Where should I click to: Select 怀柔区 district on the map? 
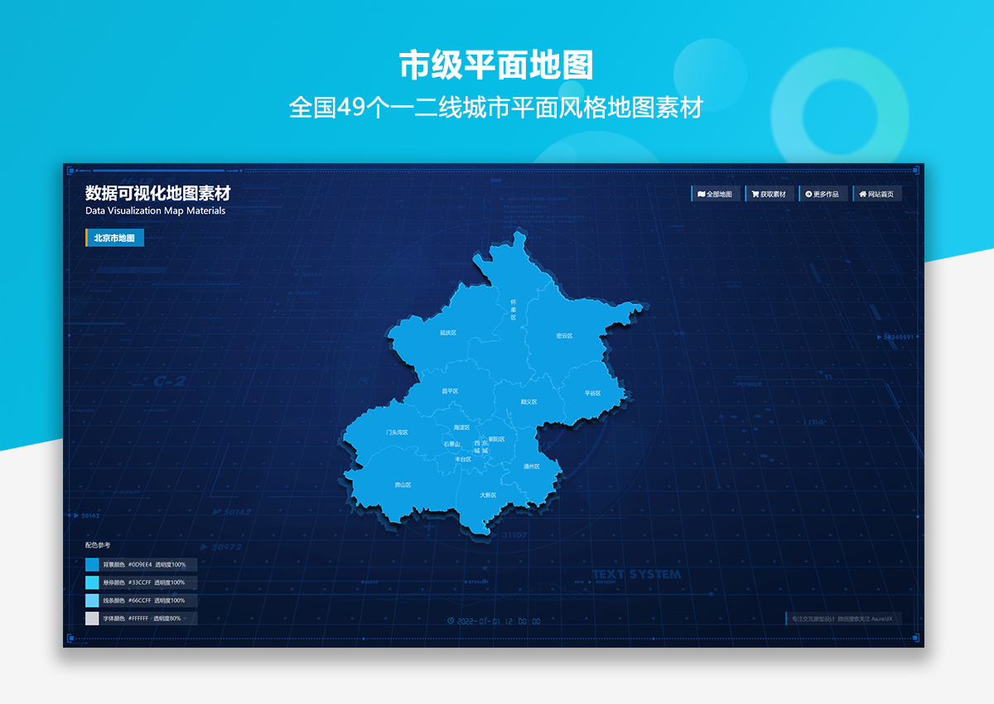pos(513,310)
